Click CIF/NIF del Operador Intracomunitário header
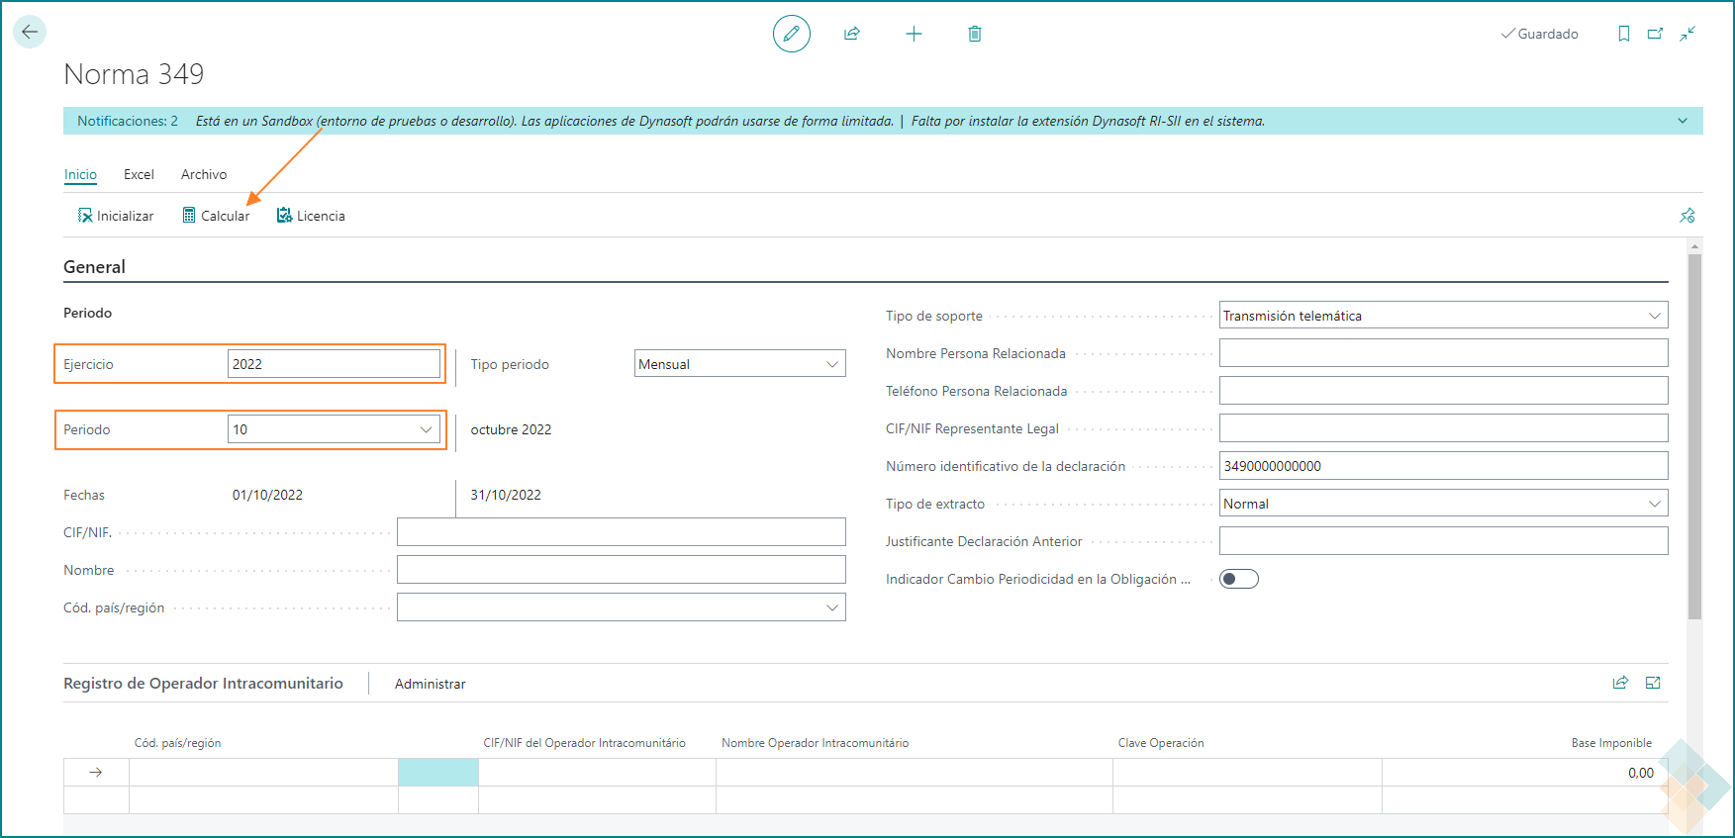1735x838 pixels. click(584, 743)
